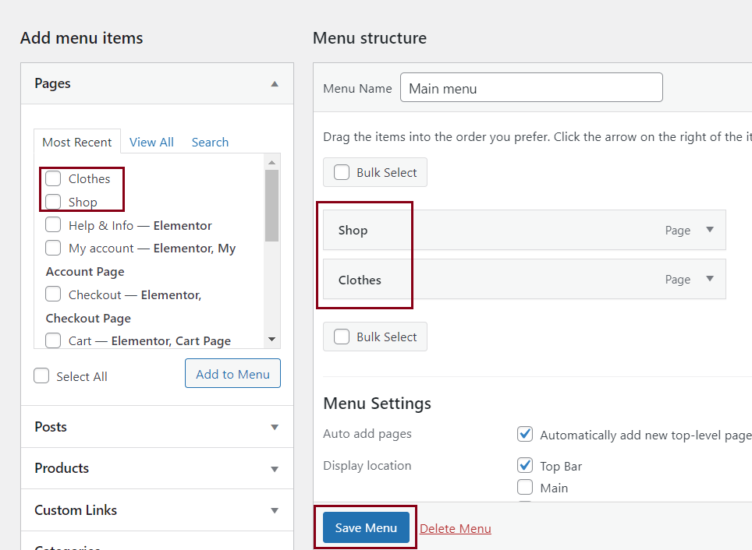
Task: Expand the Custom Links panel
Action: [x=274, y=510]
